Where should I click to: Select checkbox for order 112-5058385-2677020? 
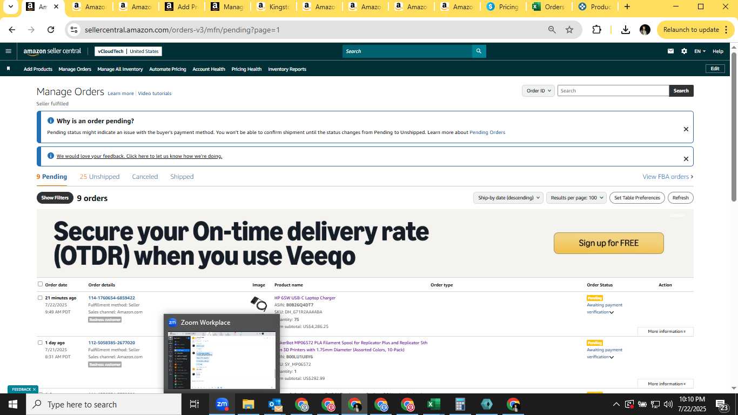click(x=40, y=343)
